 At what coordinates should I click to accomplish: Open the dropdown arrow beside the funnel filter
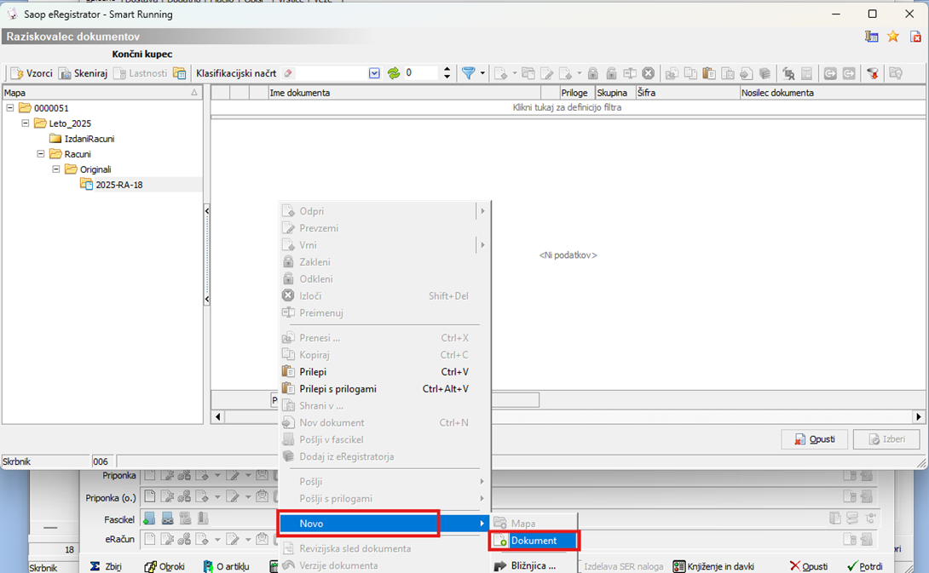pos(483,73)
